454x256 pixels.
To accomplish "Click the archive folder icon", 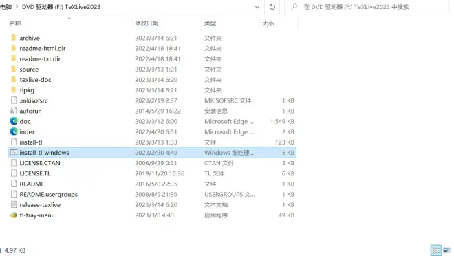I will point(13,38).
